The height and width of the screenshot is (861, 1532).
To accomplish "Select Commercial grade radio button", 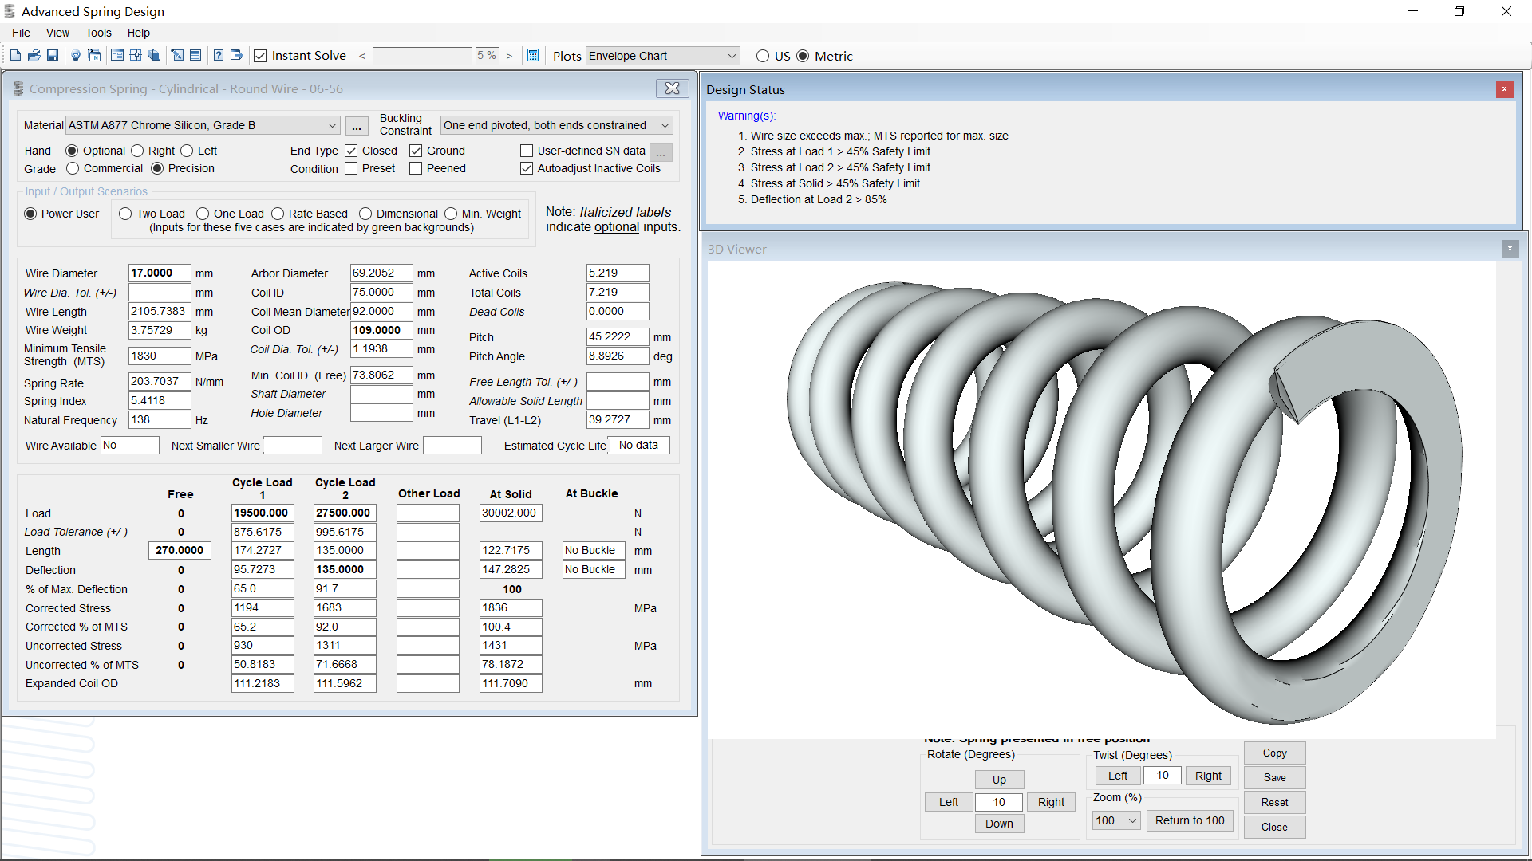I will pyautogui.click(x=73, y=168).
